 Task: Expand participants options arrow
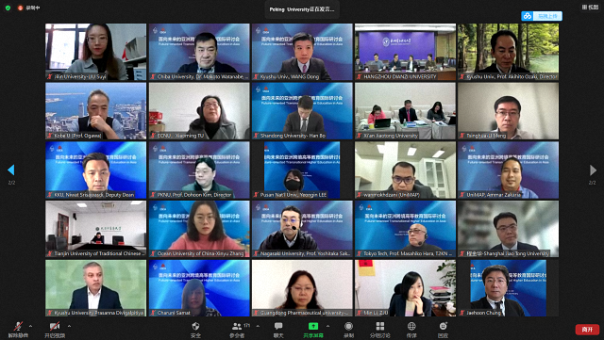click(258, 326)
